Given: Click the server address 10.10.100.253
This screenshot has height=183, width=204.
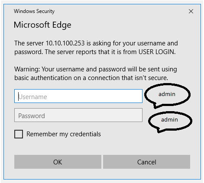Looking at the screenshot, I should pos(65,43).
